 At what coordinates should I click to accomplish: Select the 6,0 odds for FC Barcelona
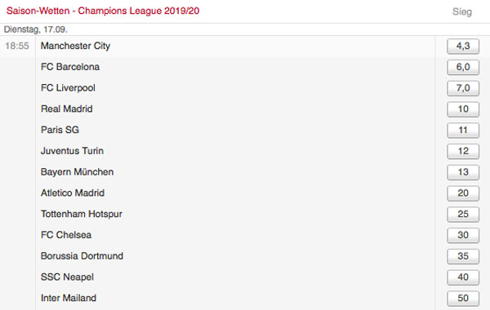(463, 67)
